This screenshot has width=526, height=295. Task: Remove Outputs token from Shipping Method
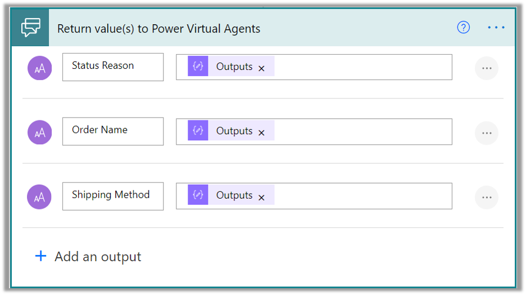click(261, 197)
